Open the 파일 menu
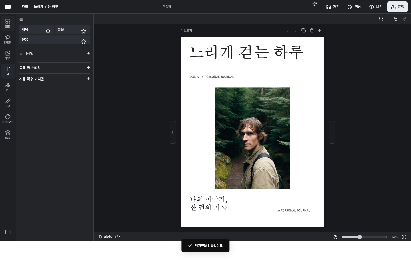 click(25, 7)
